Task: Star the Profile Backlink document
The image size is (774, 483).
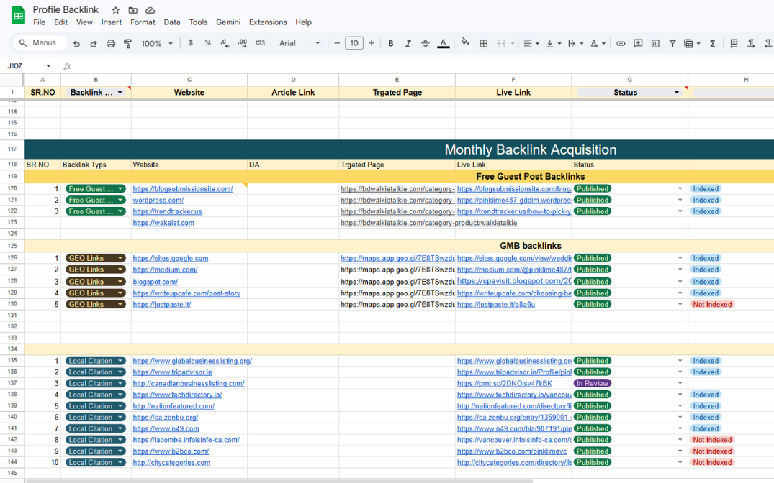Action: [x=115, y=10]
